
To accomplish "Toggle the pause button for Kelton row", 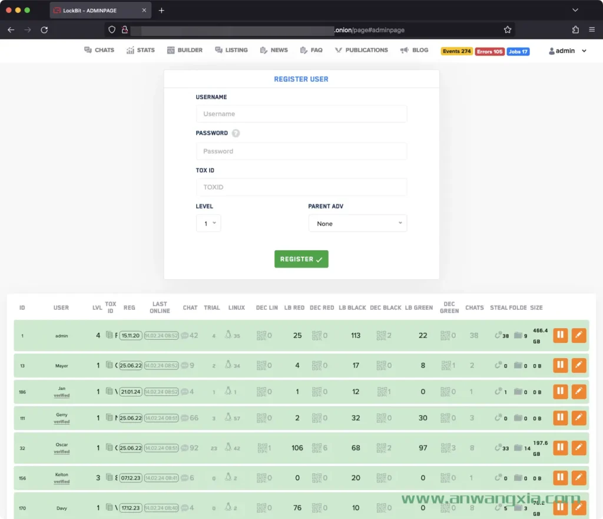I will click(561, 477).
